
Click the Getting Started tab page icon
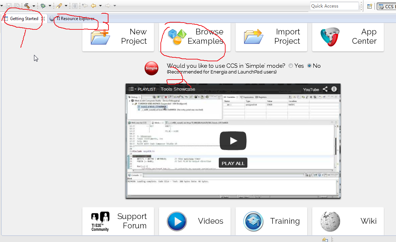tap(6, 18)
